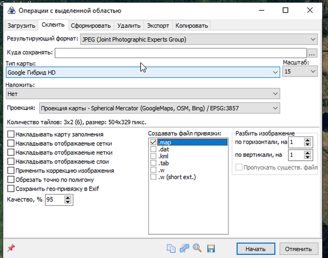
Task: Click the browse '...' button for save path
Action: pyautogui.click(x=313, y=53)
